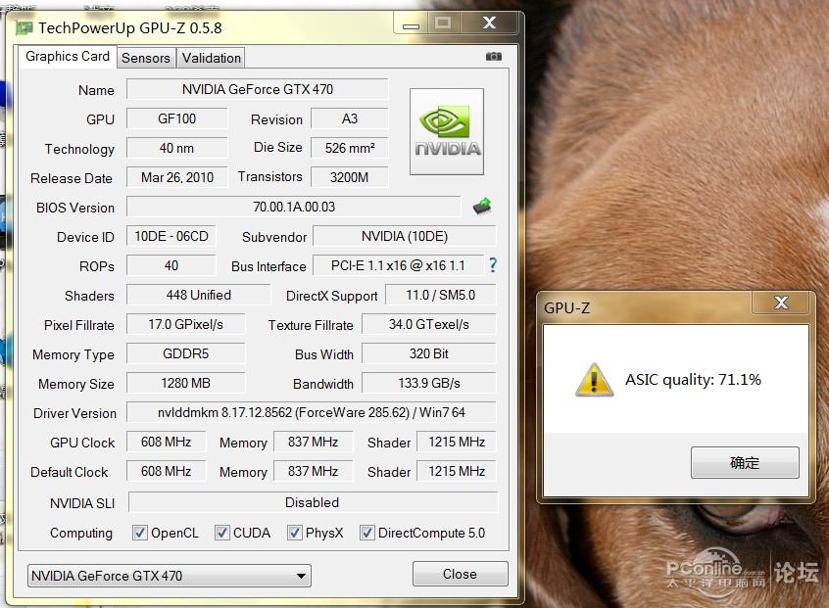Save the BIOS using the green chip icon
Image resolution: width=829 pixels, height=608 pixels.
[482, 206]
